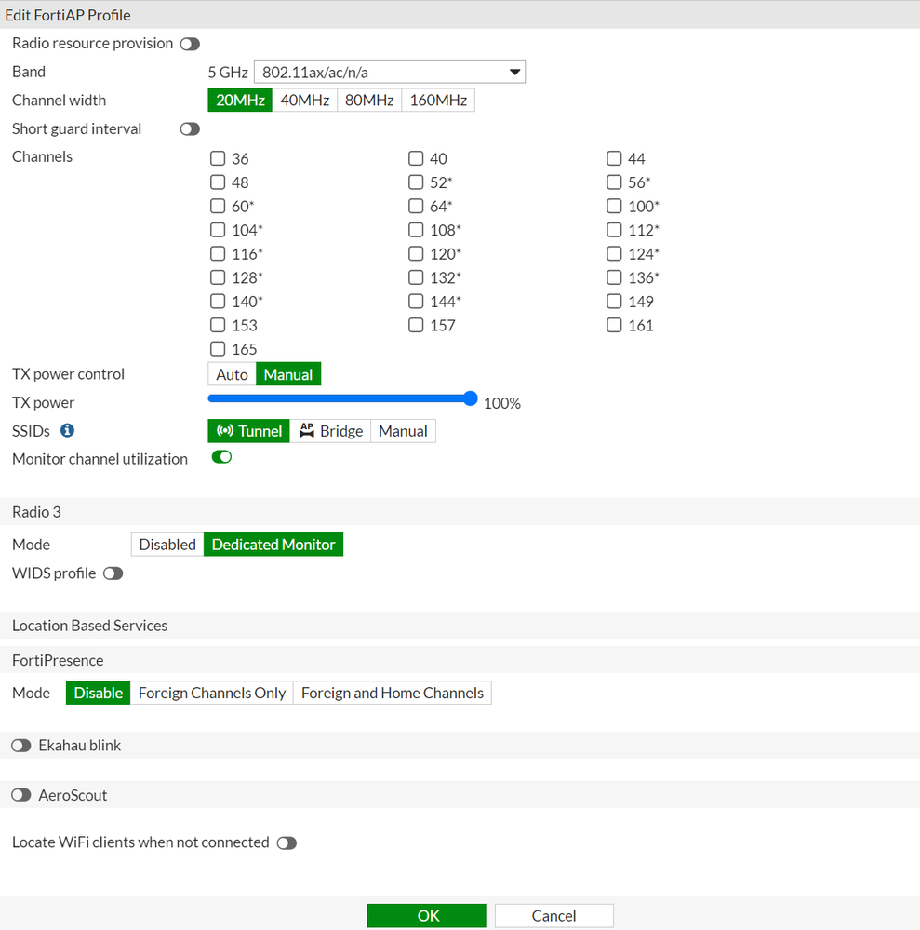920x930 pixels.
Task: Check channel 104* checkbox
Action: click(218, 230)
